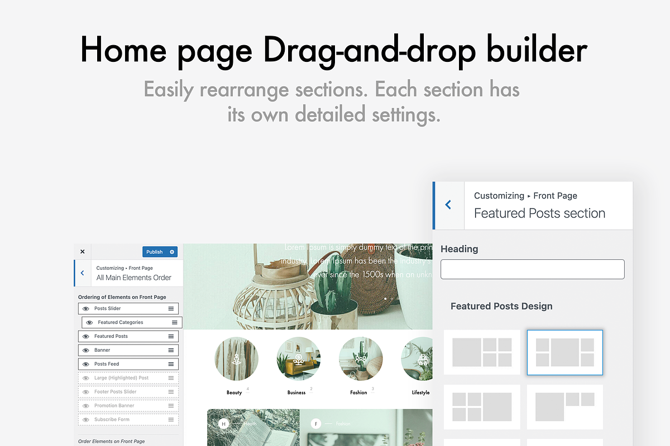
Task: Open publish settings gear icon
Action: click(172, 252)
